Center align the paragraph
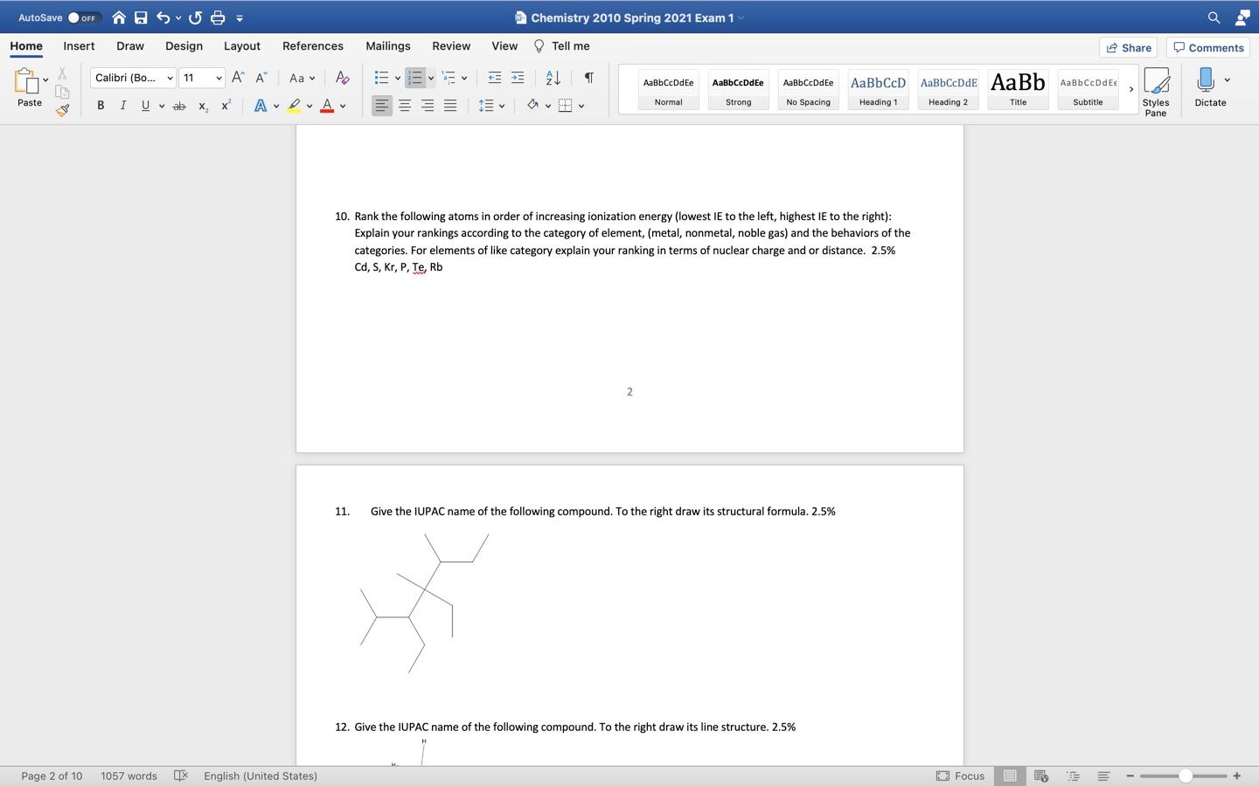Image resolution: width=1259 pixels, height=786 pixels. [x=405, y=106]
